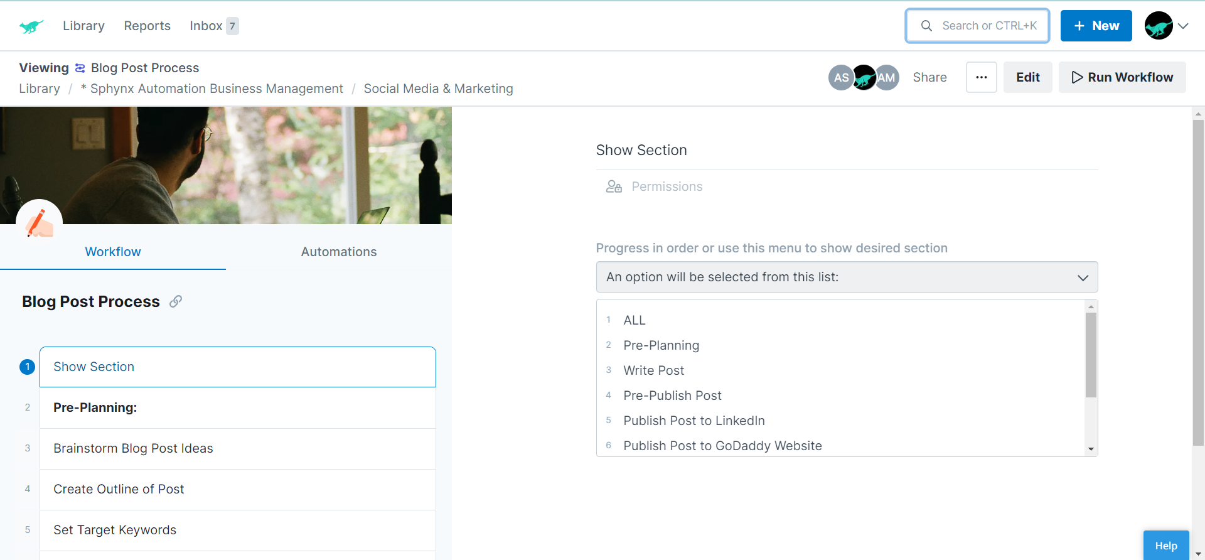Copy link icon beside Blog Post Process title
Screen dimensions: 1205x560
click(x=176, y=301)
